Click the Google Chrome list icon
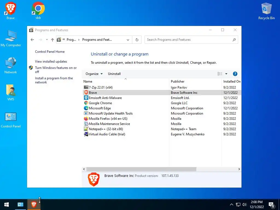Screen dimensions: 280x210 tap(86, 103)
